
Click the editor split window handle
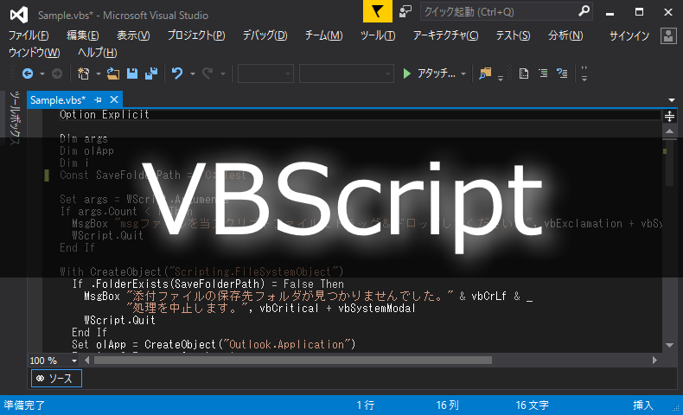tap(669, 116)
